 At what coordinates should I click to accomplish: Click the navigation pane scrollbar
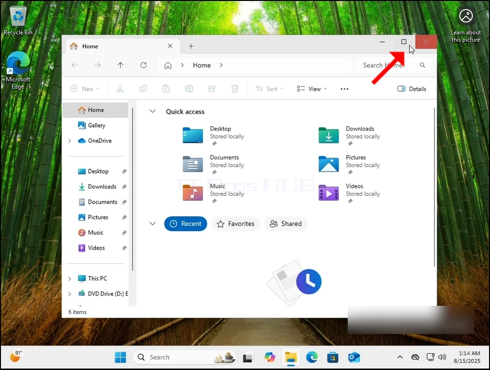[133, 189]
